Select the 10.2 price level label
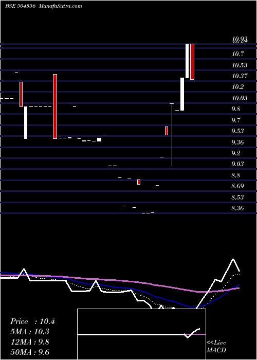Viewport: 257px width, 360px height. click(237, 87)
